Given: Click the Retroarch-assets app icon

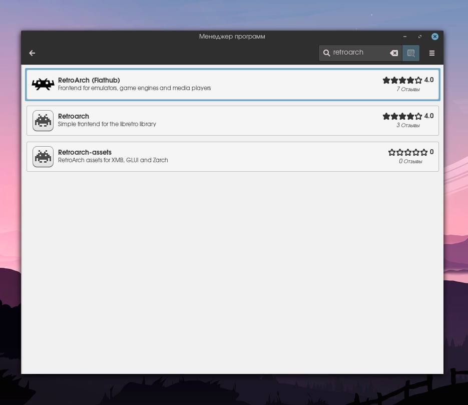Looking at the screenshot, I should (x=43, y=157).
